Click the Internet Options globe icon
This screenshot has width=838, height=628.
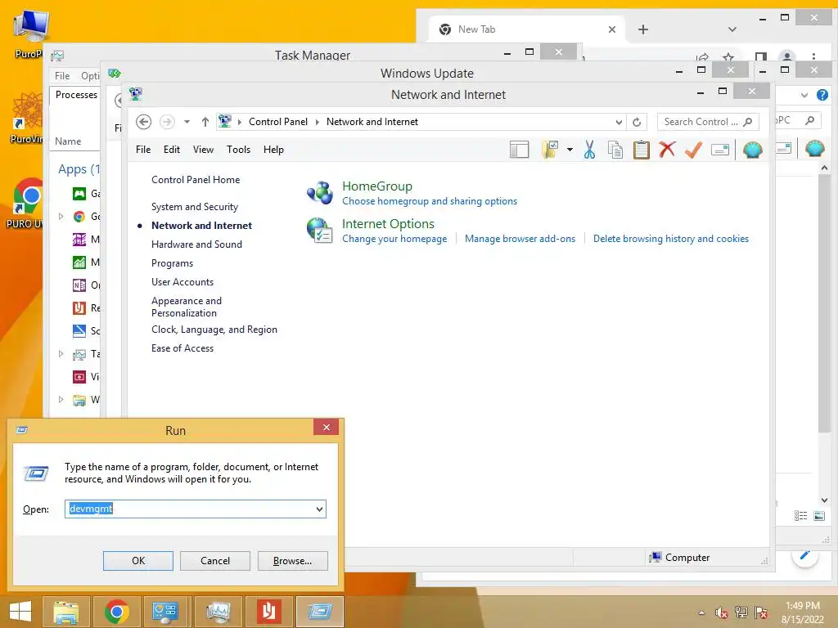[320, 230]
